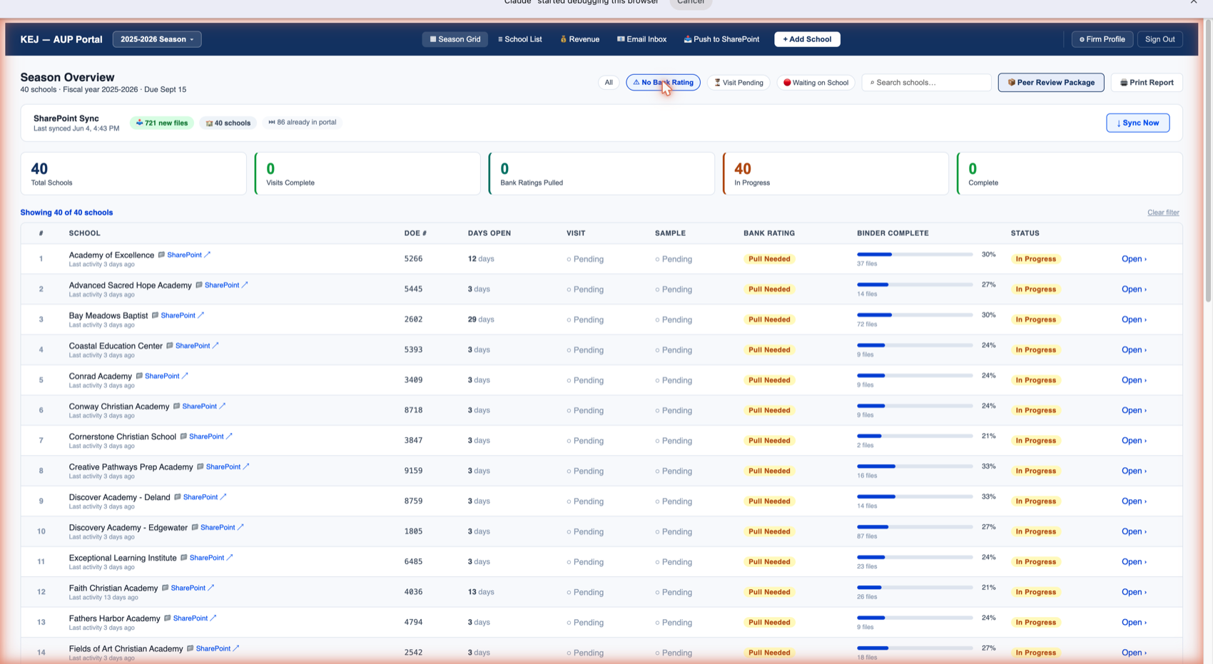Viewport: 1213px width, 664px height.
Task: Click In Progress status for Bay Meadows Baptist
Action: [x=1035, y=320]
